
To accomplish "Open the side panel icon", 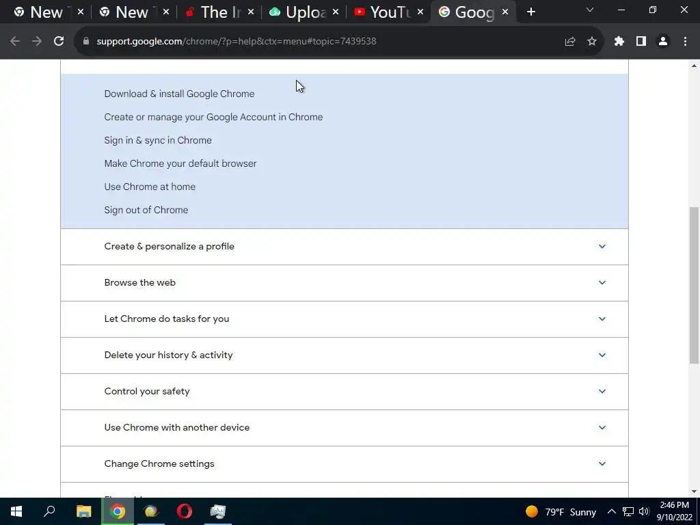I will coord(641,41).
